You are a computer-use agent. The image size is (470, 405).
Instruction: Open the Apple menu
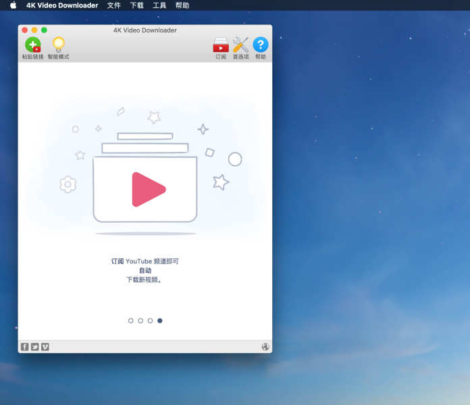13,5
